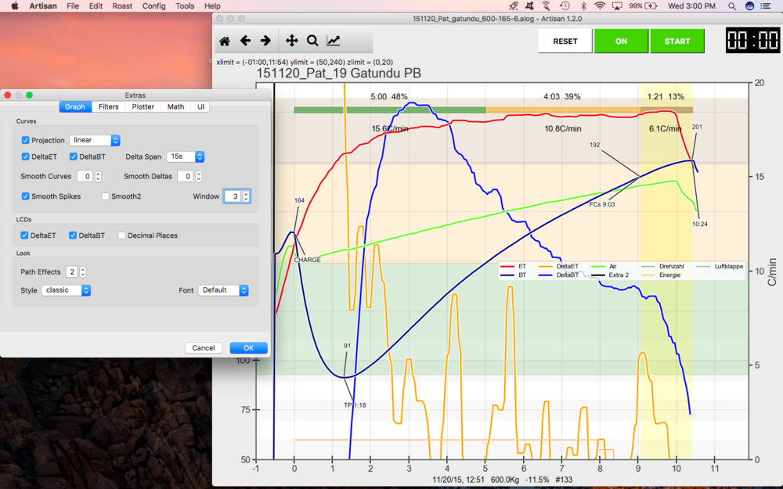Open the Edit menu
Image resolution: width=783 pixels, height=489 pixels.
coord(96,6)
